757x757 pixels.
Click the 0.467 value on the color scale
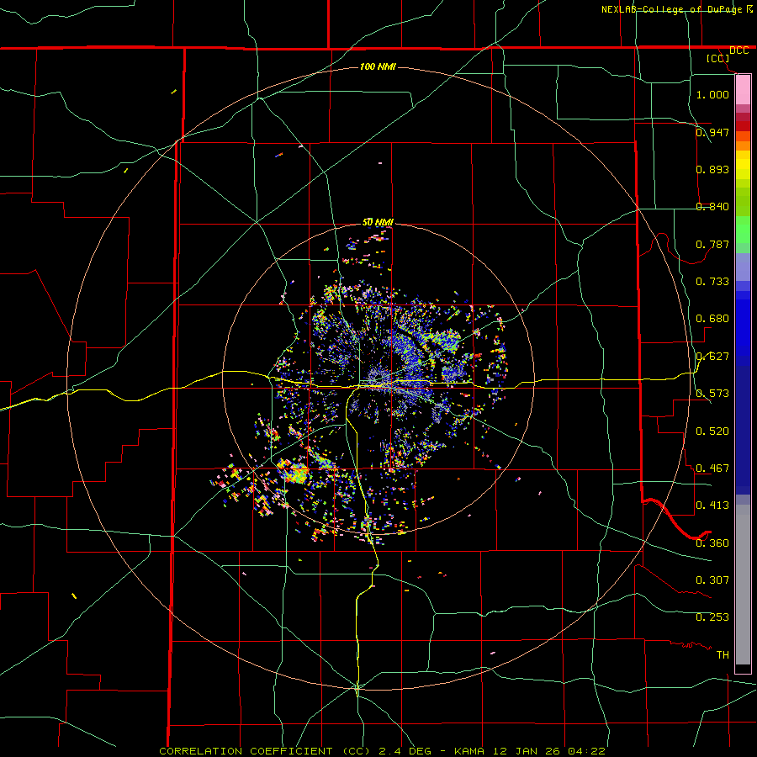(712, 468)
